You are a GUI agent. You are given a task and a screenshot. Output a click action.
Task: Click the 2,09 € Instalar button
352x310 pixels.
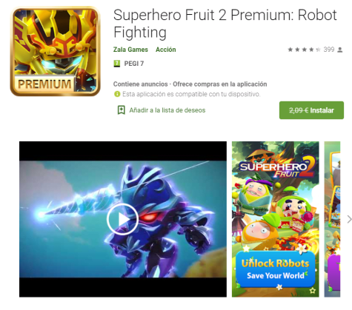311,110
